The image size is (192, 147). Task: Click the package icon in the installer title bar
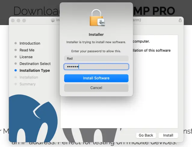[53, 21]
